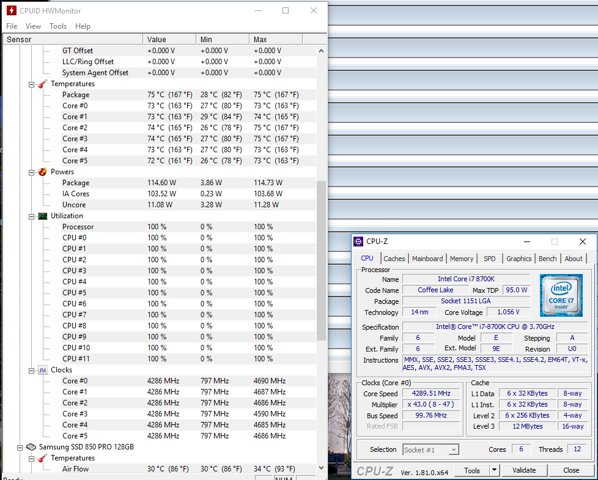Click the Clocks waveform icon

tap(43, 370)
